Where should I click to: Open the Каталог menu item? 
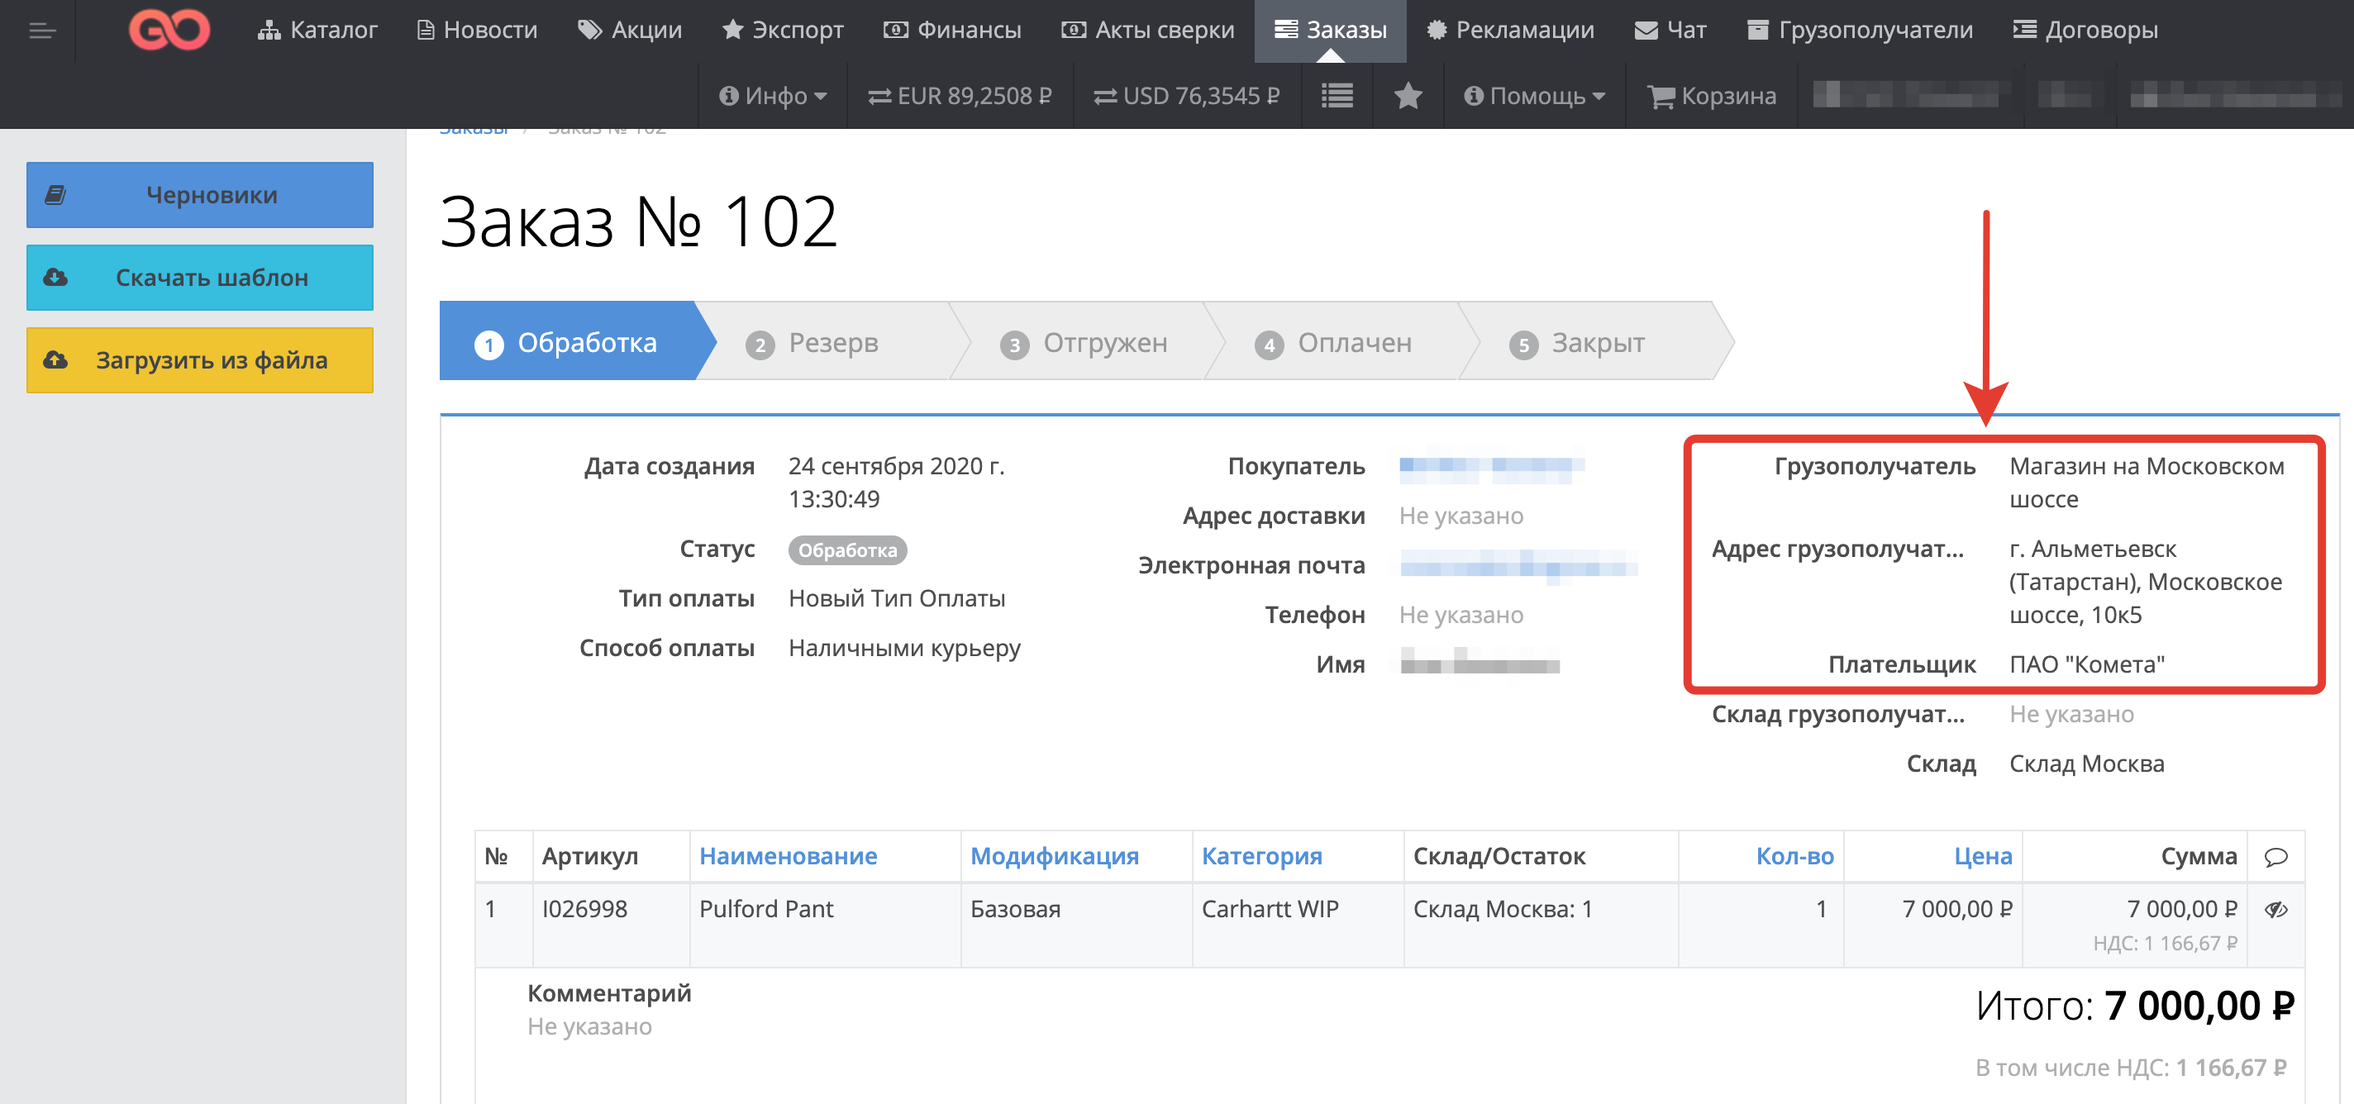[x=317, y=30]
